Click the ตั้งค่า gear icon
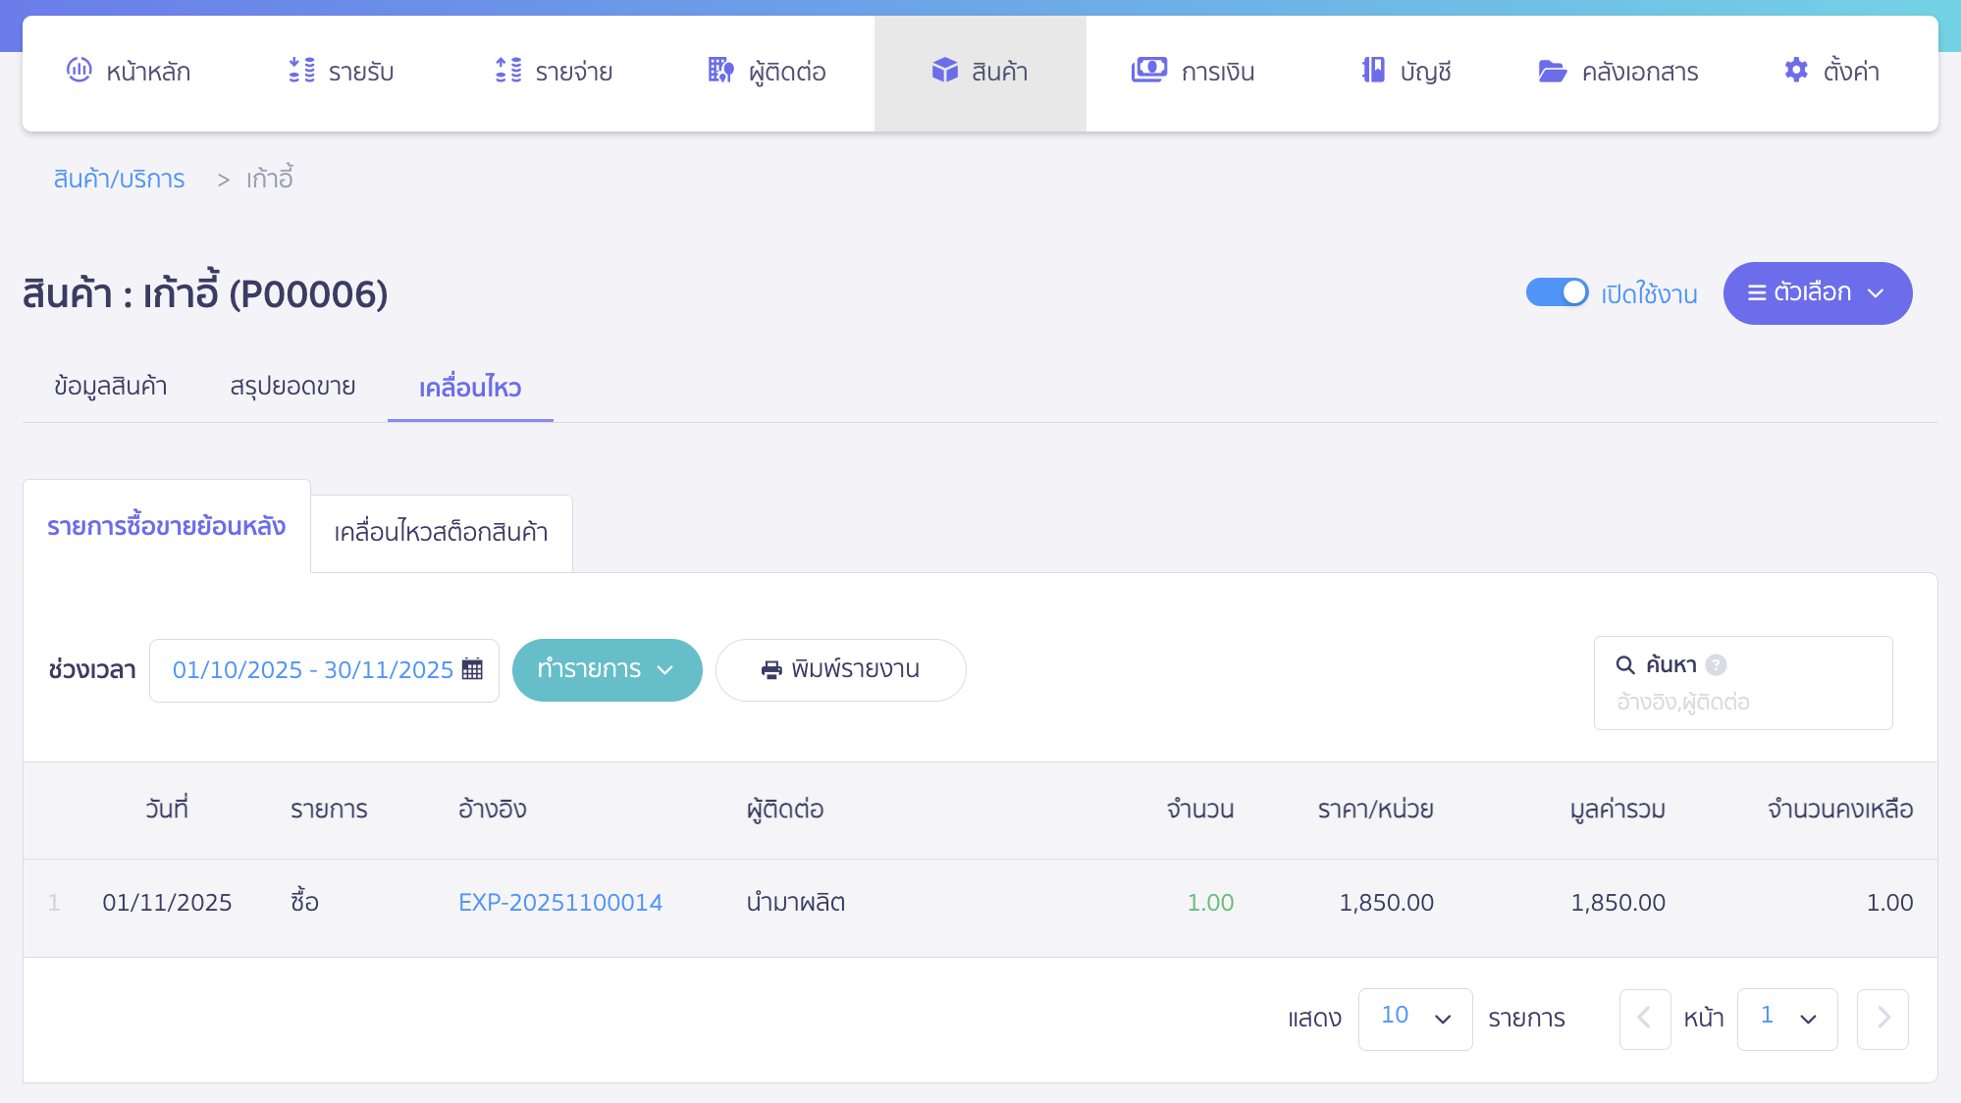The image size is (1961, 1103). 1796,71
